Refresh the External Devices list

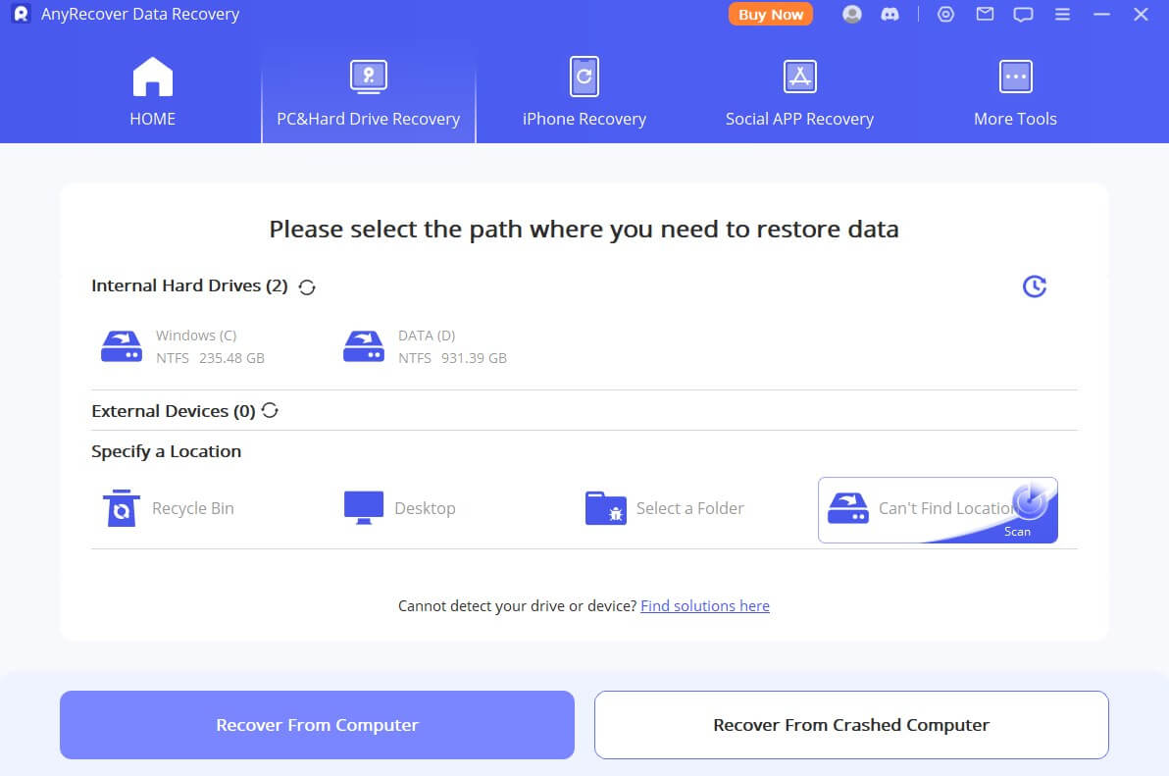pyautogui.click(x=271, y=411)
